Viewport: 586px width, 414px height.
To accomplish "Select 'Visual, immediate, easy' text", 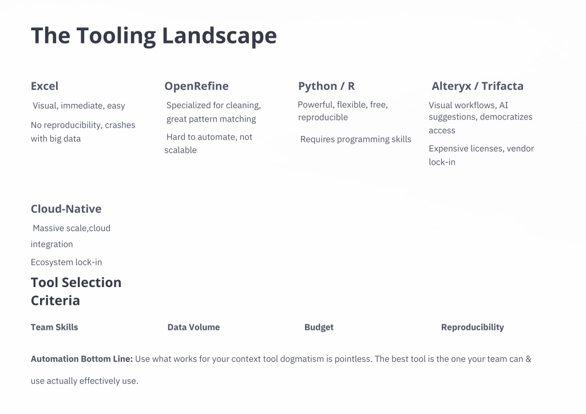I will (79, 106).
